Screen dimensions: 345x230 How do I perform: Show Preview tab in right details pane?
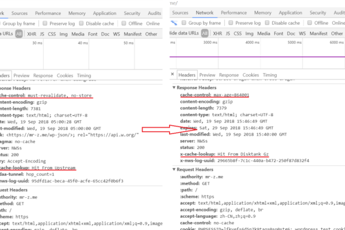point(208,75)
